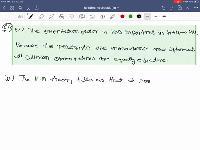The width and height of the screenshot is (200, 150).
Task: Bookmark the current page
Action: [x=28, y=8]
